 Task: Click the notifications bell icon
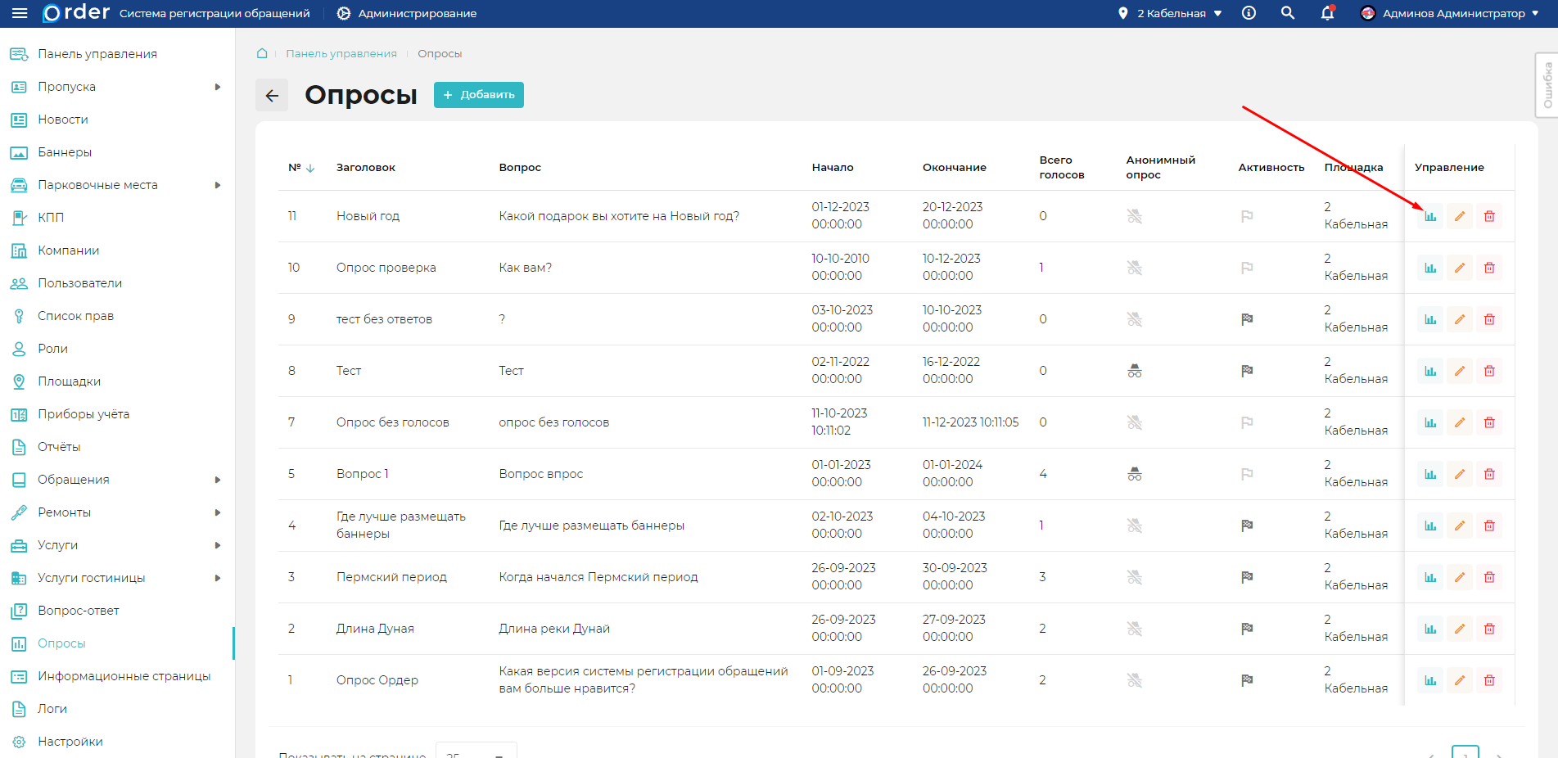coord(1327,13)
